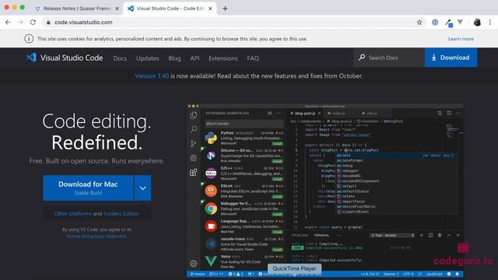Open the Insiders Edition link
498x280 pixels.
coord(121,214)
